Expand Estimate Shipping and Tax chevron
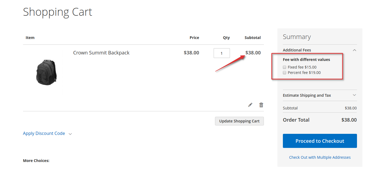The width and height of the screenshot is (373, 175). coord(354,95)
